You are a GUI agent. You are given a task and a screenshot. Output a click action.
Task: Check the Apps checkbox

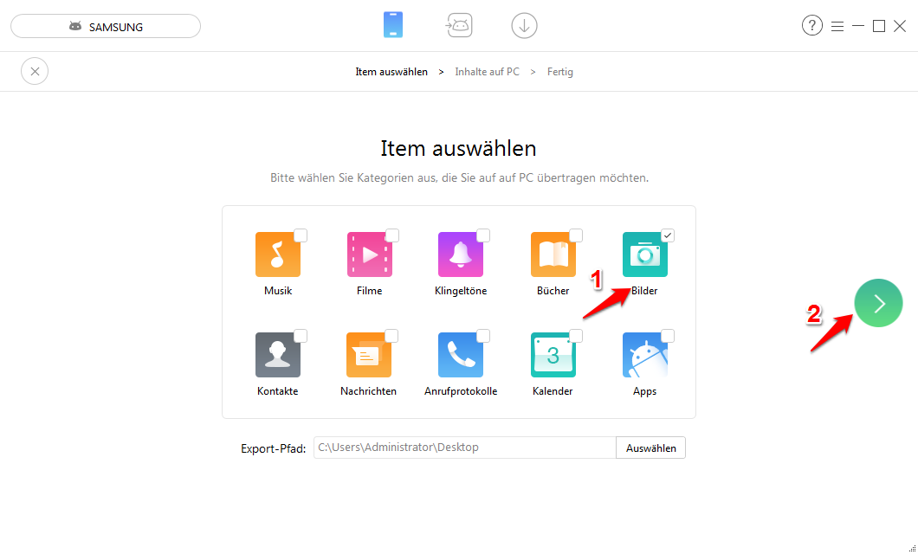668,335
